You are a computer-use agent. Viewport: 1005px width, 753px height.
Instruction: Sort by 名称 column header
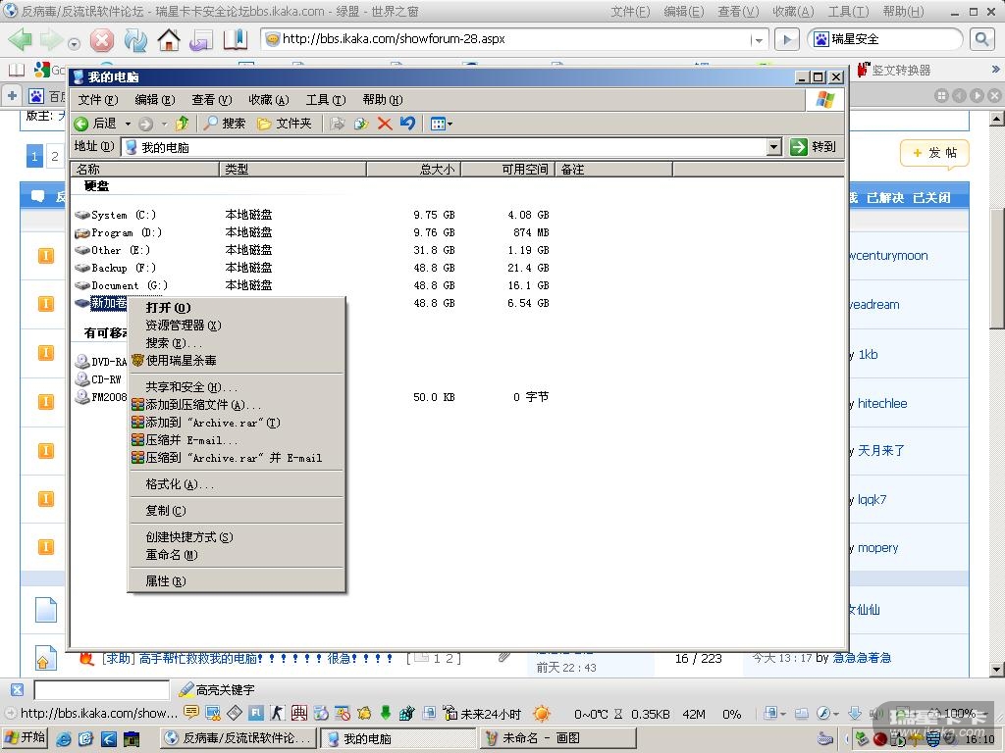[145, 169]
